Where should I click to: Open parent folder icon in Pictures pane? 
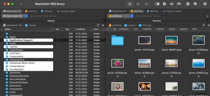coord(117,40)
